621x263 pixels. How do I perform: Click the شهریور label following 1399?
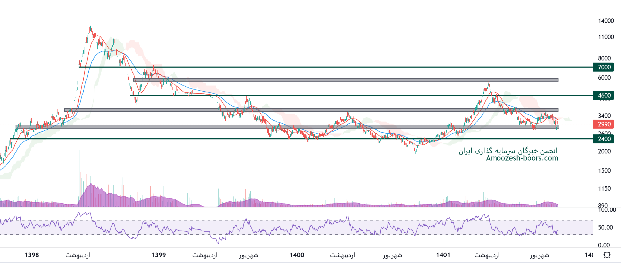point(248,255)
